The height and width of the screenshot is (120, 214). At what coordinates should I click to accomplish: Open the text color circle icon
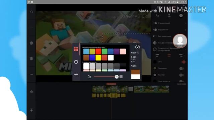[181, 16]
